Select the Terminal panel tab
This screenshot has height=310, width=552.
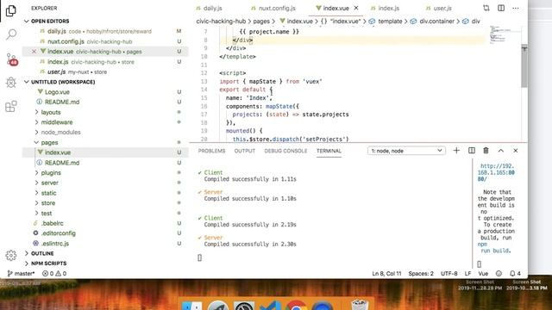(x=329, y=151)
